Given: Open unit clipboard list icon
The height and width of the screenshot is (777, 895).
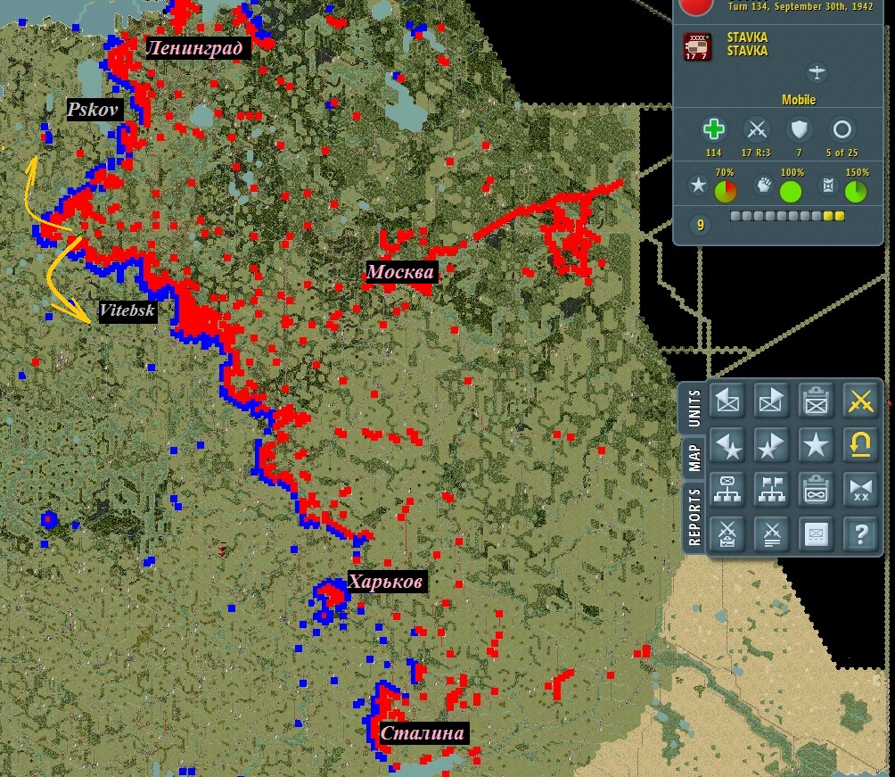Looking at the screenshot, I should (816, 400).
